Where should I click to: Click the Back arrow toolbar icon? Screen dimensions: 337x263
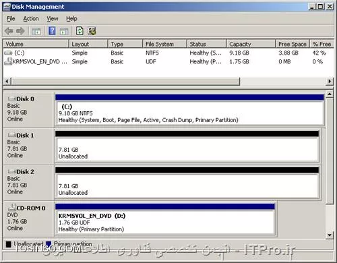[x=9, y=31]
